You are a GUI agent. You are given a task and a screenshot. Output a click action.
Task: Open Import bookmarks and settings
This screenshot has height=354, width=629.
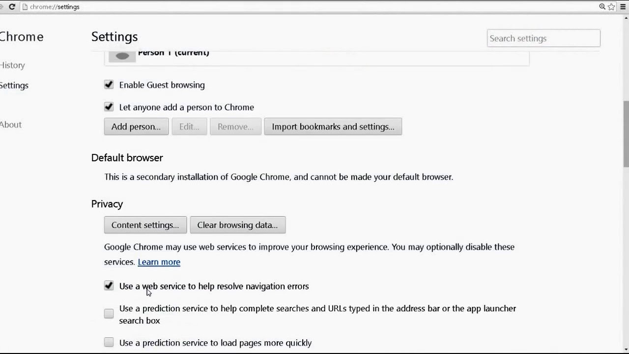[x=333, y=126]
